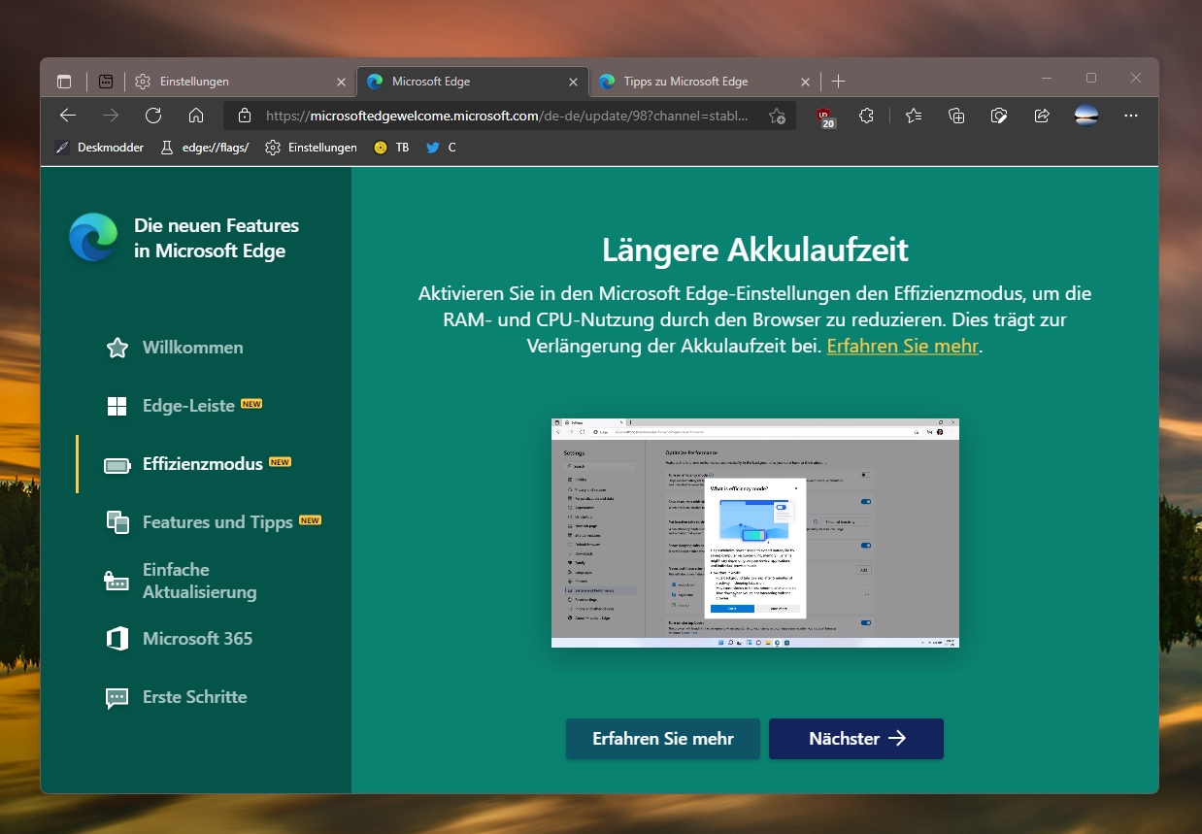This screenshot has width=1202, height=834.
Task: Close the Tipps zu Microsoft Edge tab
Action: (x=805, y=82)
